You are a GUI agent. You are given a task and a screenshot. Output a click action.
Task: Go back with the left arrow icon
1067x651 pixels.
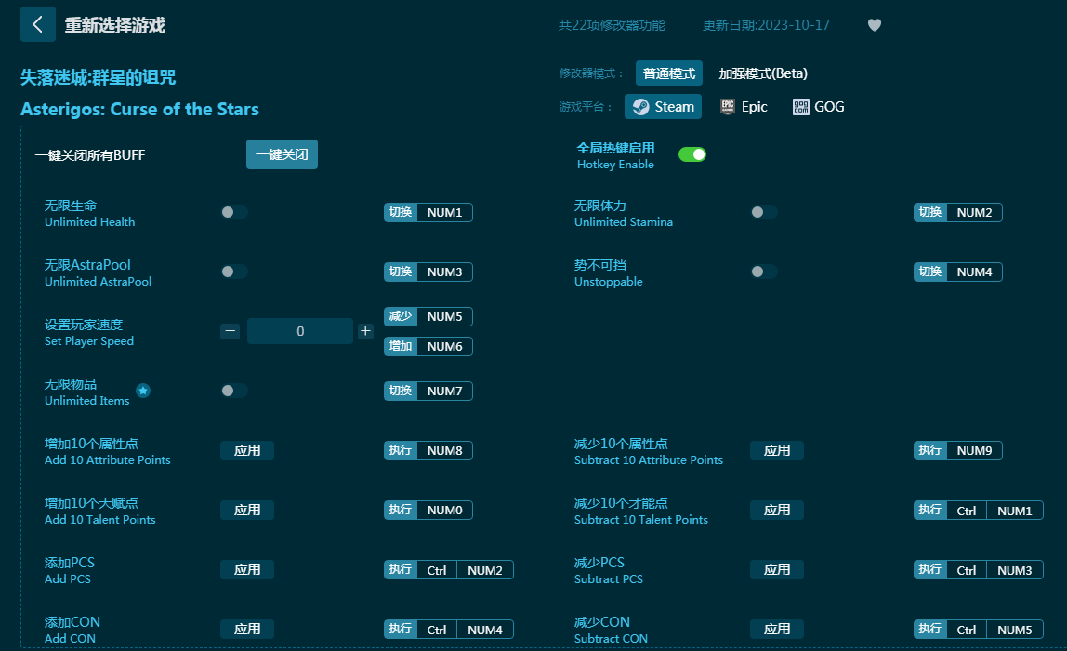point(37,24)
